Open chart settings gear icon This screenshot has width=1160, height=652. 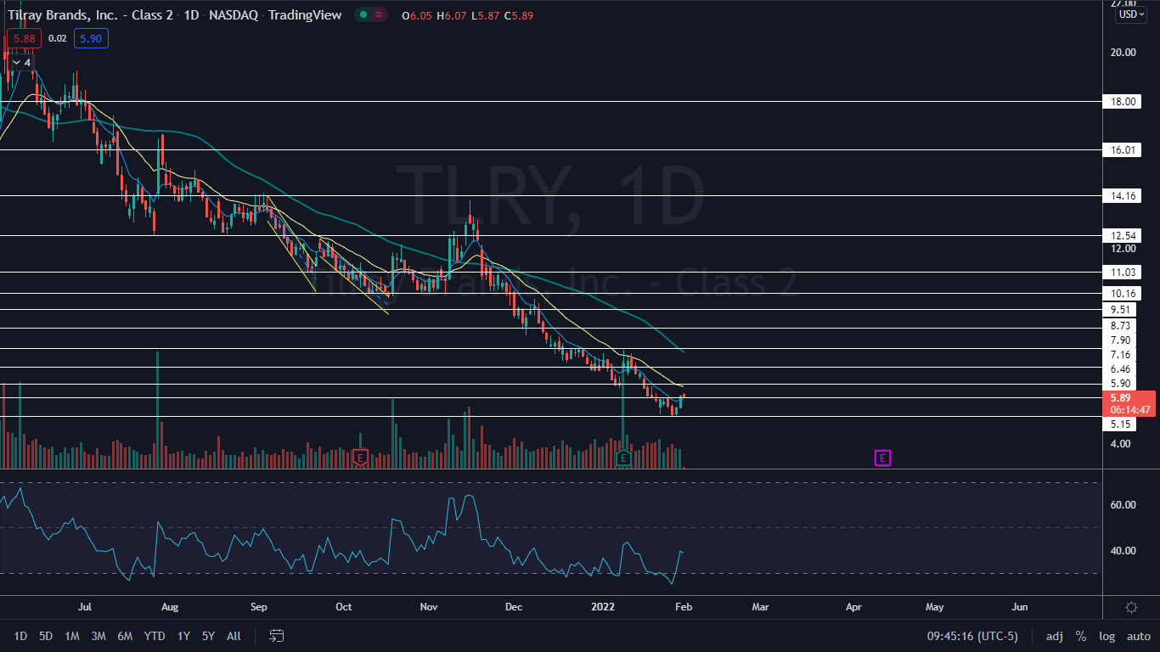1131,607
